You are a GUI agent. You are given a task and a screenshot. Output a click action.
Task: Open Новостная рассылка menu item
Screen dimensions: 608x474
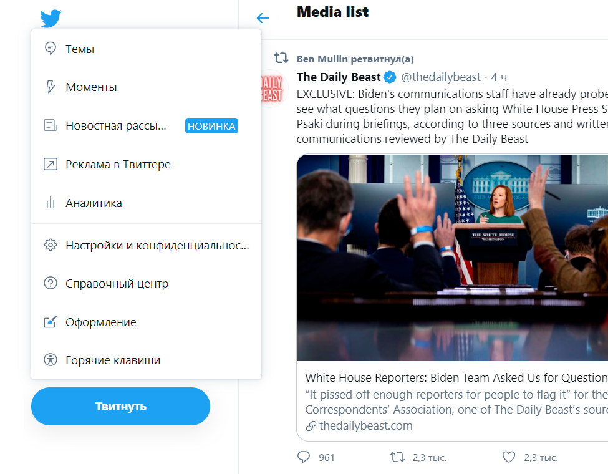click(116, 126)
